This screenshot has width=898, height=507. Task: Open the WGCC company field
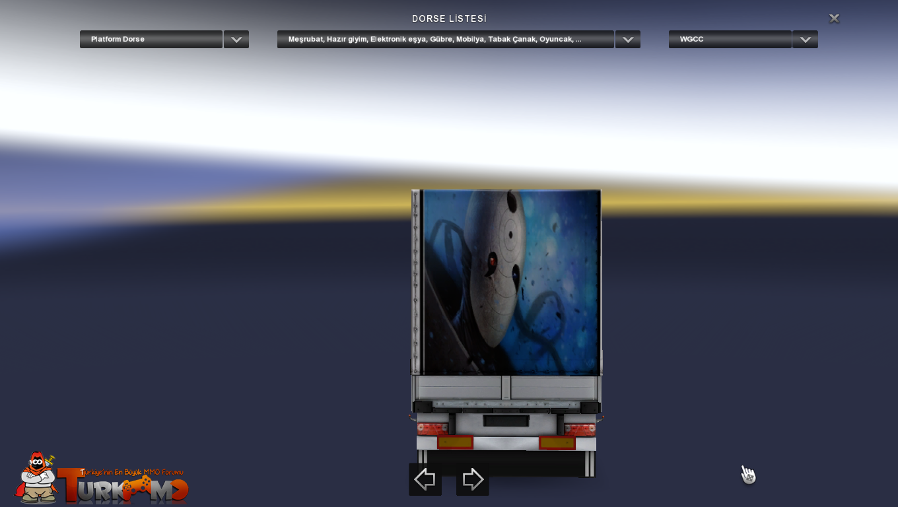tap(730, 40)
